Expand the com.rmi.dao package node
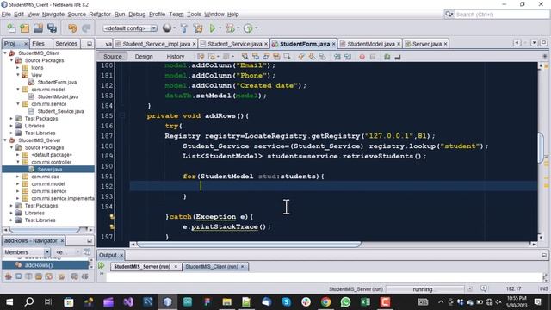This screenshot has height=310, width=551. point(18,177)
